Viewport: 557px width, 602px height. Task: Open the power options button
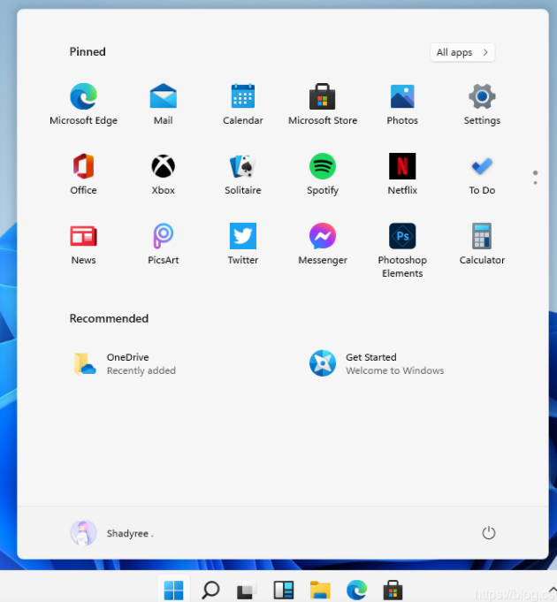point(489,533)
